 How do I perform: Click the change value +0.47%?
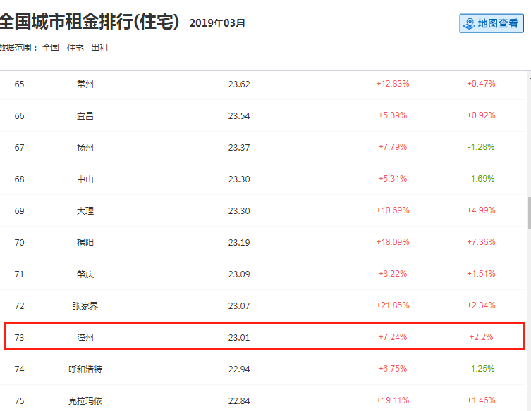coord(481,84)
